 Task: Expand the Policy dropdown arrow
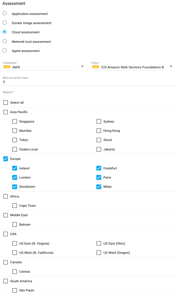(171, 66)
